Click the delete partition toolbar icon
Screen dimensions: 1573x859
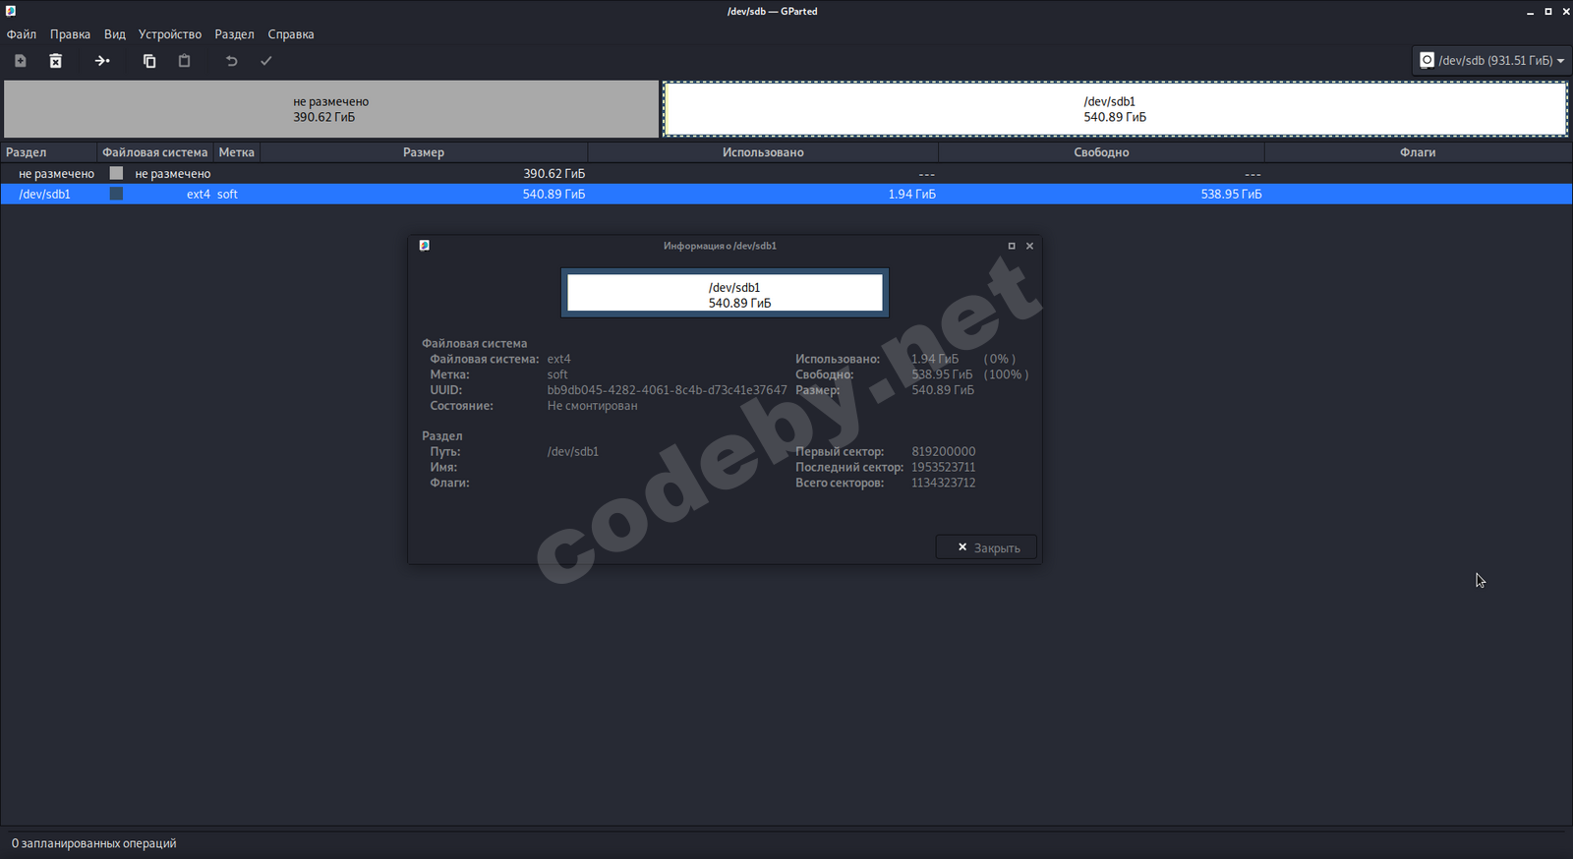56,61
